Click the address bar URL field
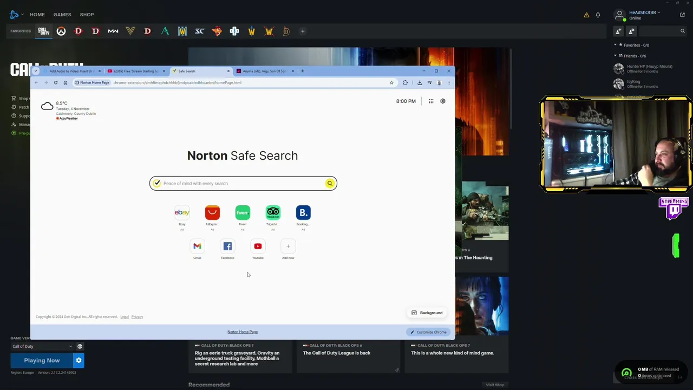 click(234, 83)
